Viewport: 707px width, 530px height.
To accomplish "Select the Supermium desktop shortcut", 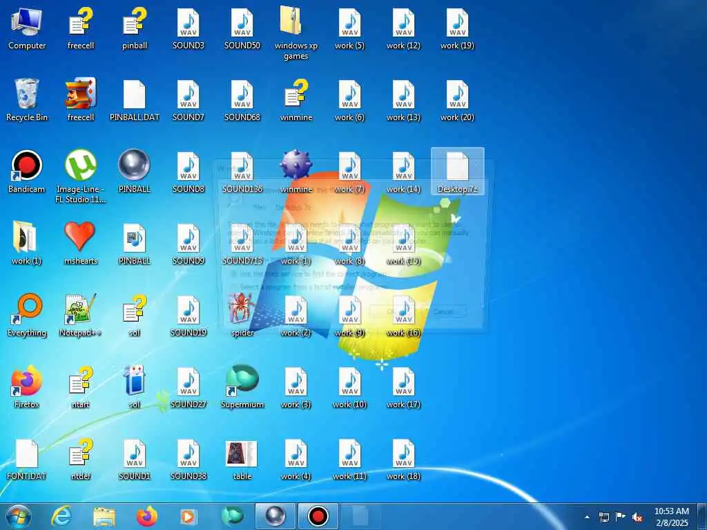I will [x=242, y=386].
